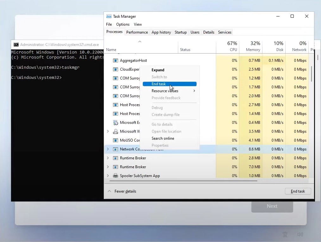Sort by the Disk column header
This screenshot has height=242, width=321.
pos(274,47)
